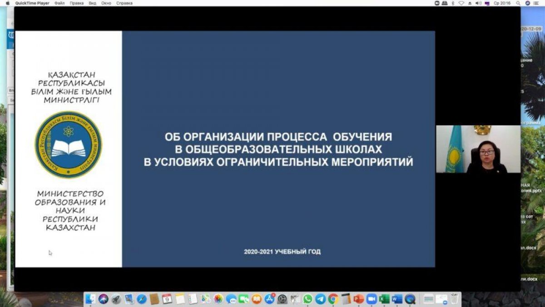Screen dimensions: 545x307
Task: Mute sound via the volume menu bar icon
Action: (477, 3)
